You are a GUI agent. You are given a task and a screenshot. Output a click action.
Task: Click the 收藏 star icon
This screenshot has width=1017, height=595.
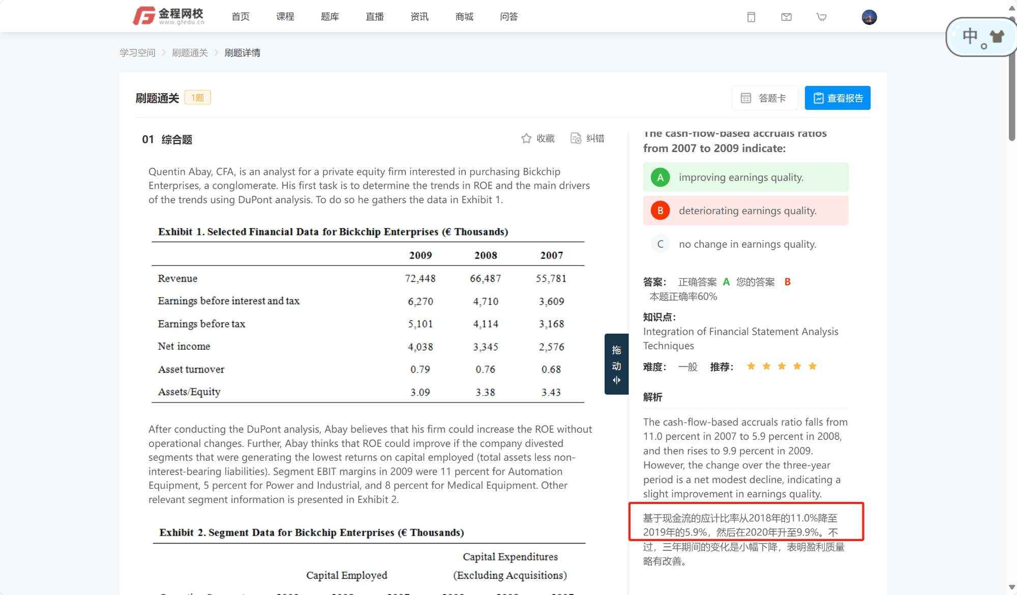tap(526, 138)
